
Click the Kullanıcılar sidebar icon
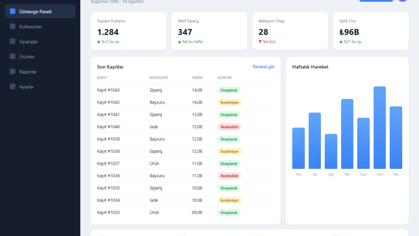pos(13,26)
